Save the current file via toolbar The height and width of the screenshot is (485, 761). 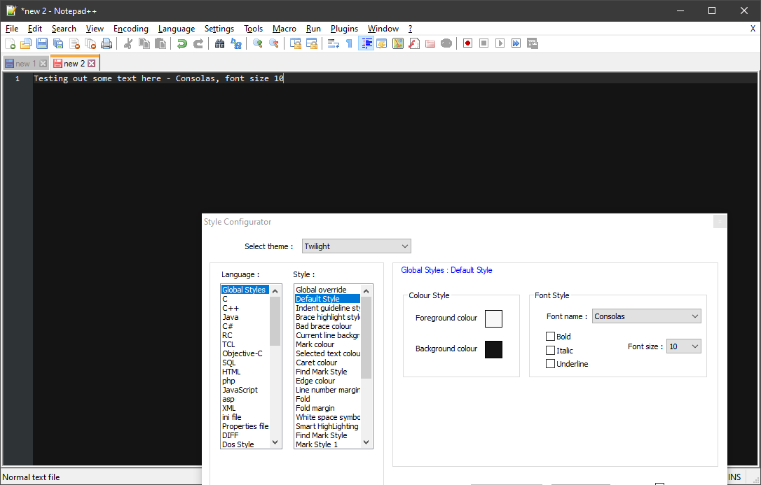click(42, 43)
